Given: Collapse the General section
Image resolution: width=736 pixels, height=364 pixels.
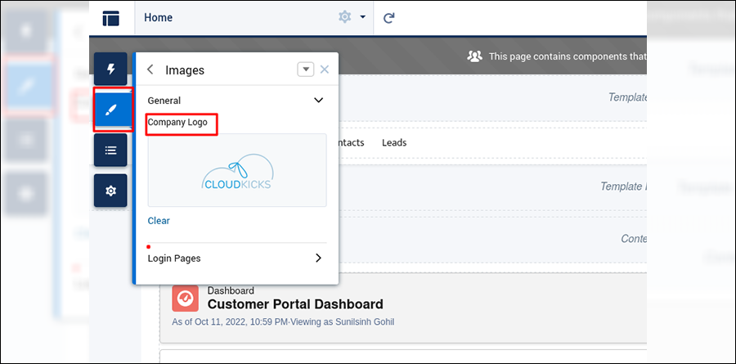Looking at the screenshot, I should [x=318, y=100].
